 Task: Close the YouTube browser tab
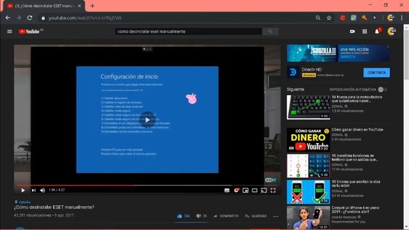pos(79,6)
